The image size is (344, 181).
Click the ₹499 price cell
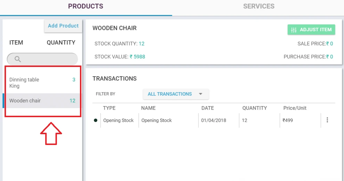pyautogui.click(x=288, y=120)
